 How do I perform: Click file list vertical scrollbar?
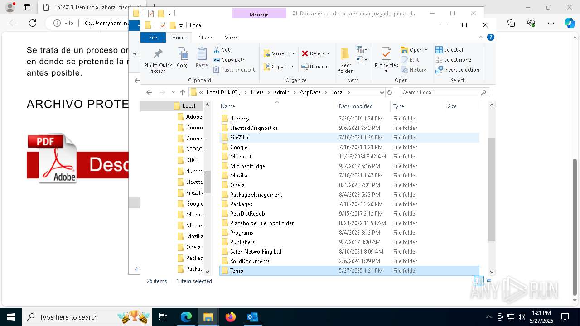(x=492, y=189)
